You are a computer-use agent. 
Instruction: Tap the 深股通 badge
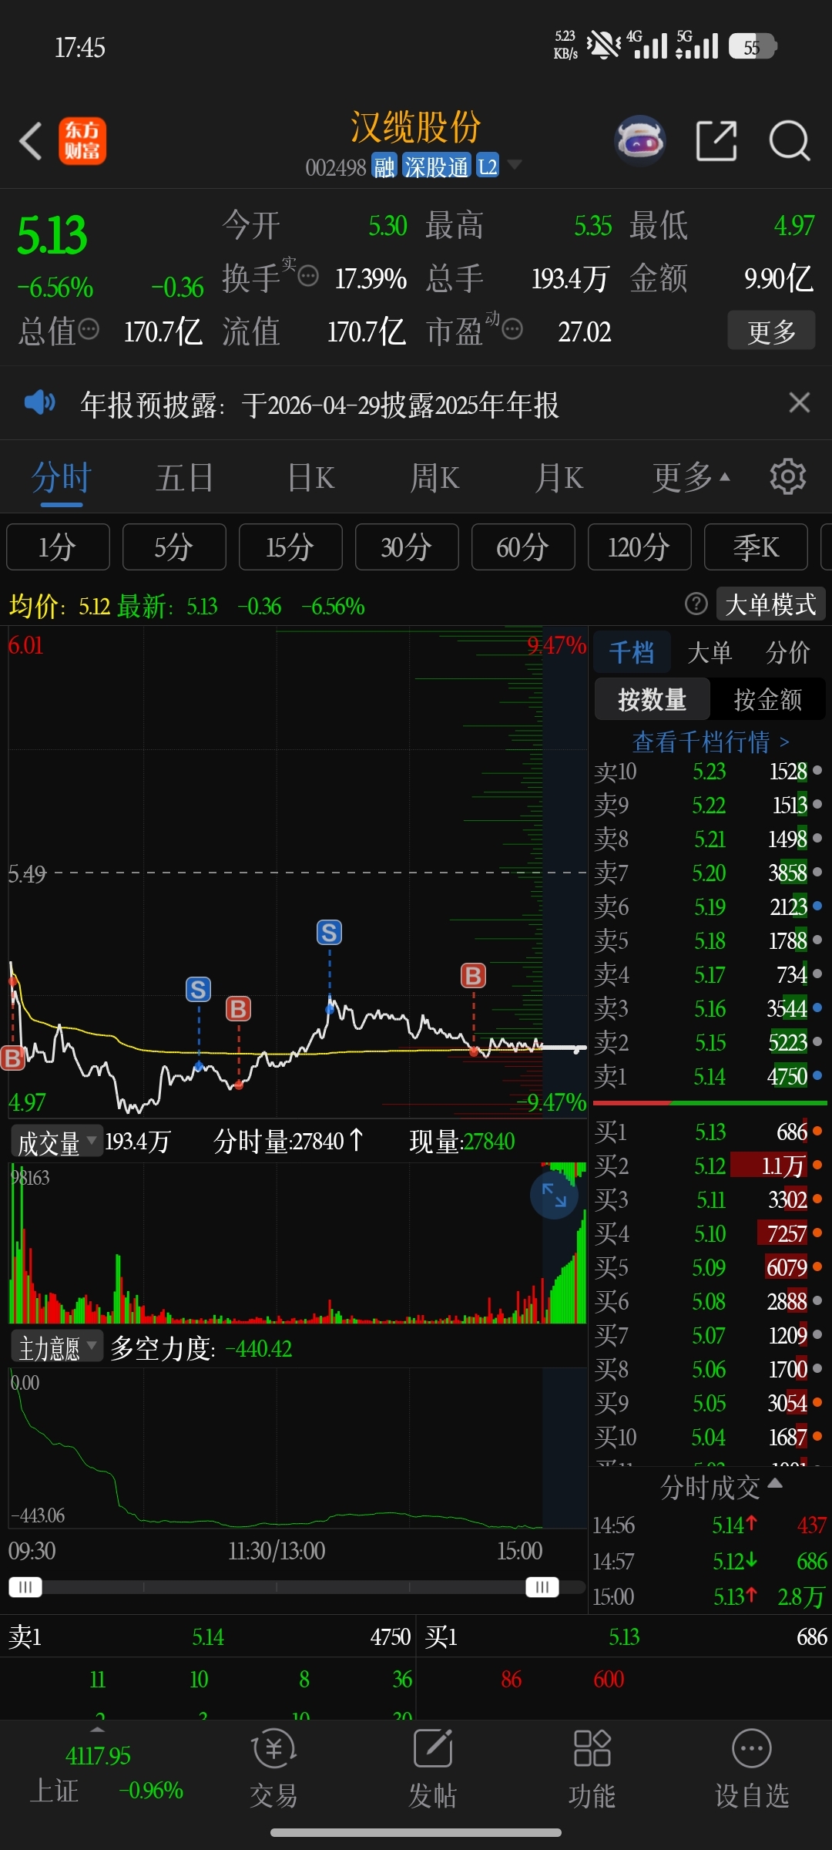pyautogui.click(x=436, y=166)
